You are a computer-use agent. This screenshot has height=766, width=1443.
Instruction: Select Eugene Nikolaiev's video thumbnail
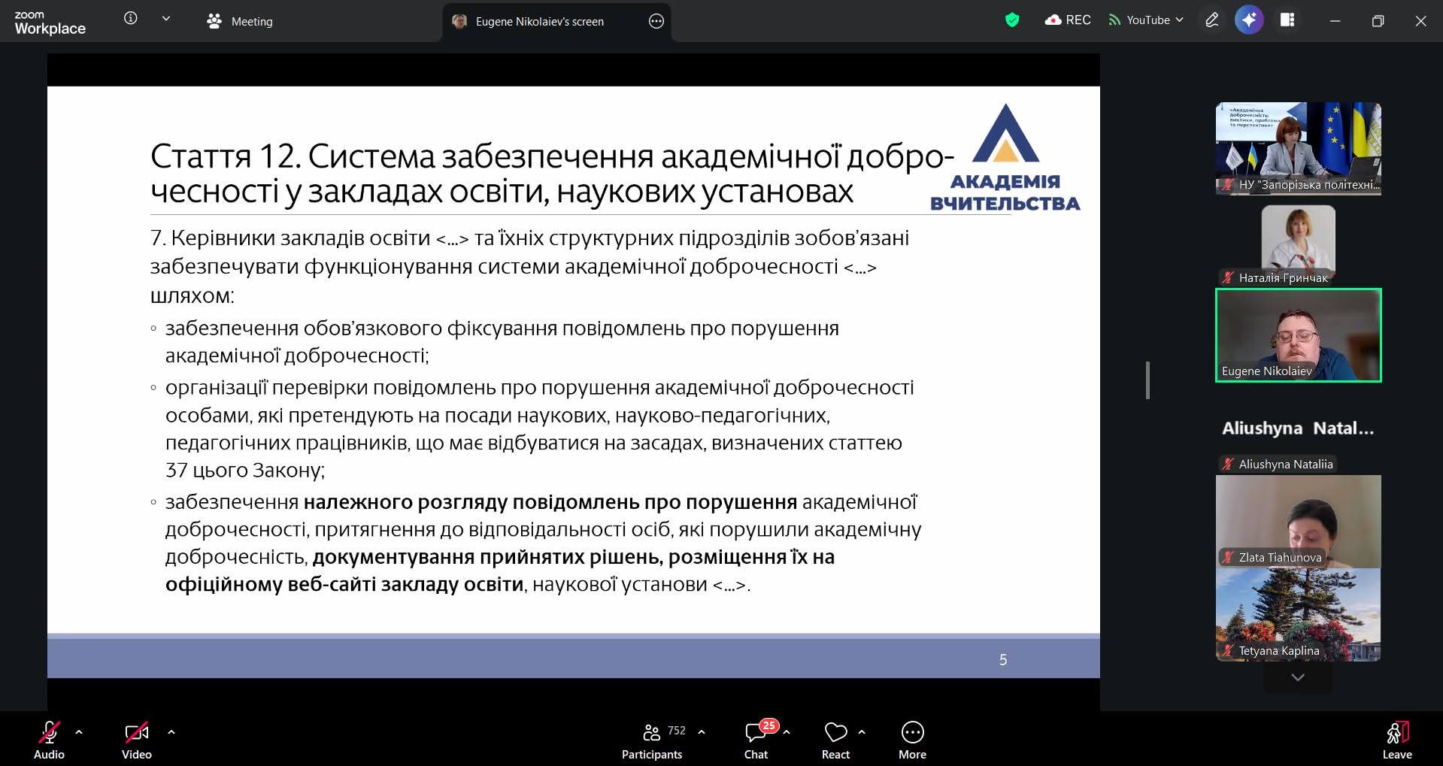[1298, 335]
